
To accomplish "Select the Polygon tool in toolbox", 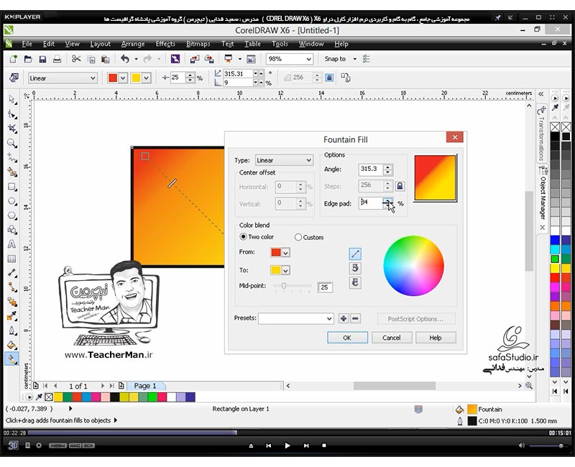I will click(12, 216).
